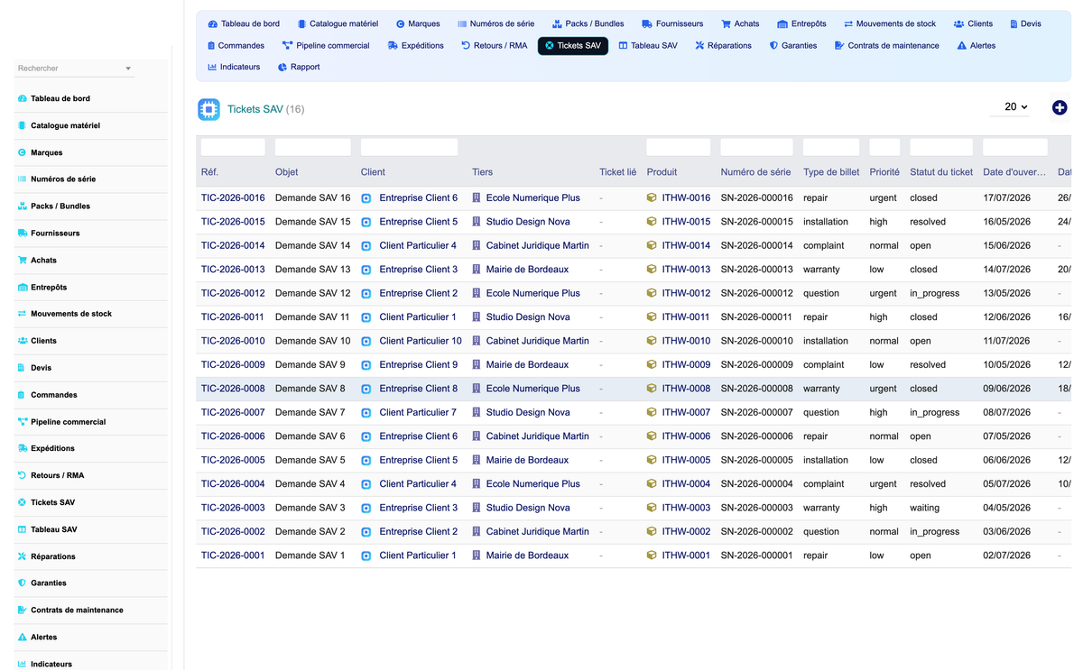Sort by the Produit column header
This screenshot has height=670, width=1083.
pos(662,172)
